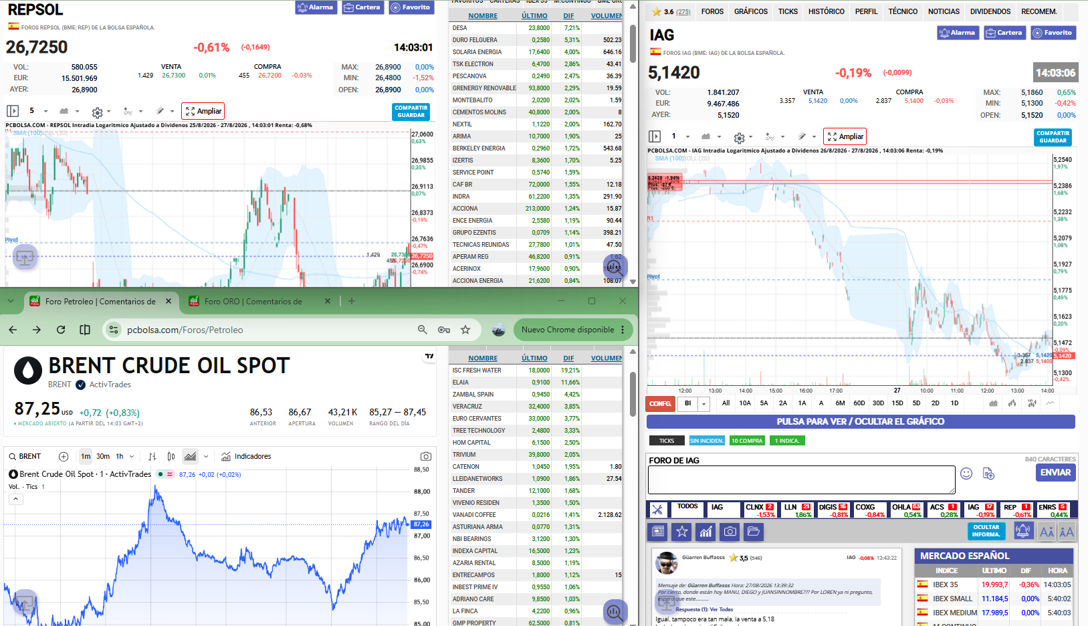Open the forum tools wrench icon beside TODOS

tap(657, 510)
